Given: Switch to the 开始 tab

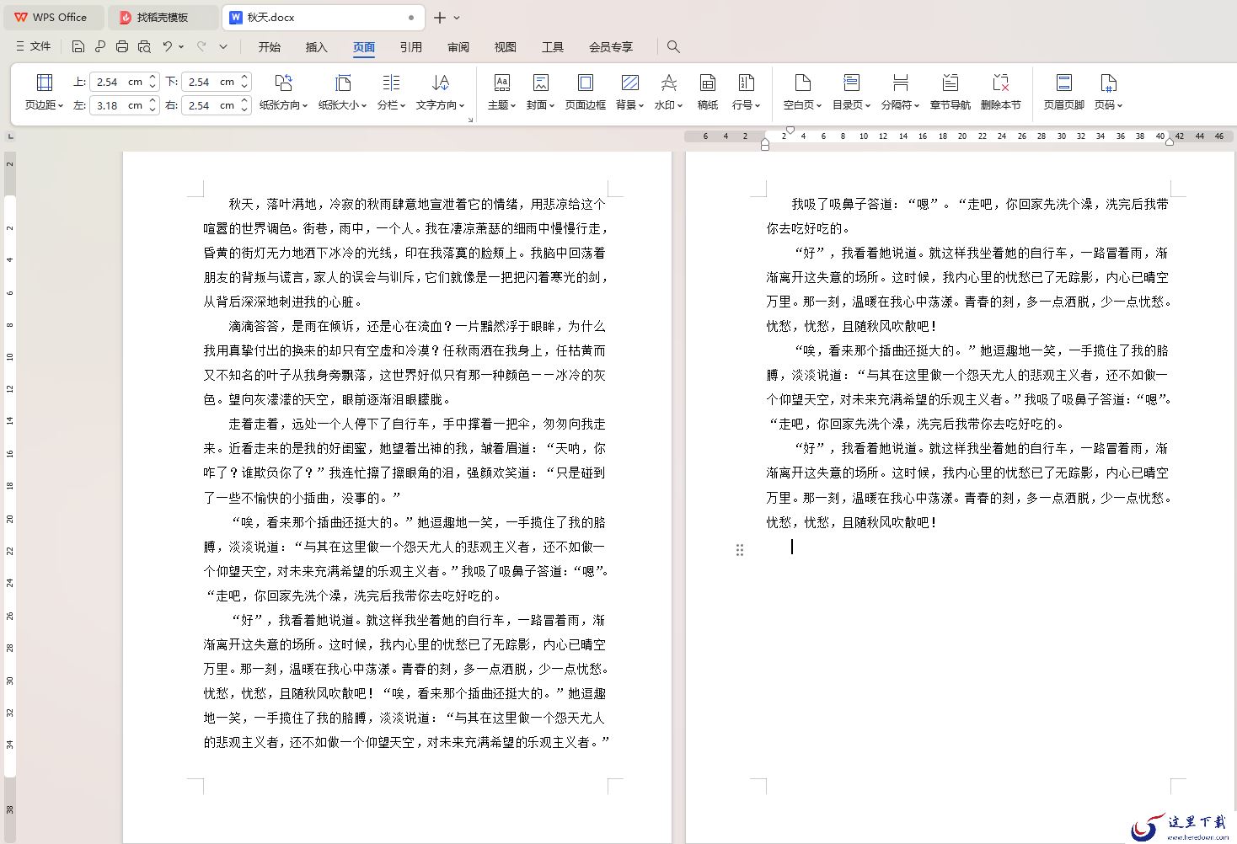Looking at the screenshot, I should 270,46.
